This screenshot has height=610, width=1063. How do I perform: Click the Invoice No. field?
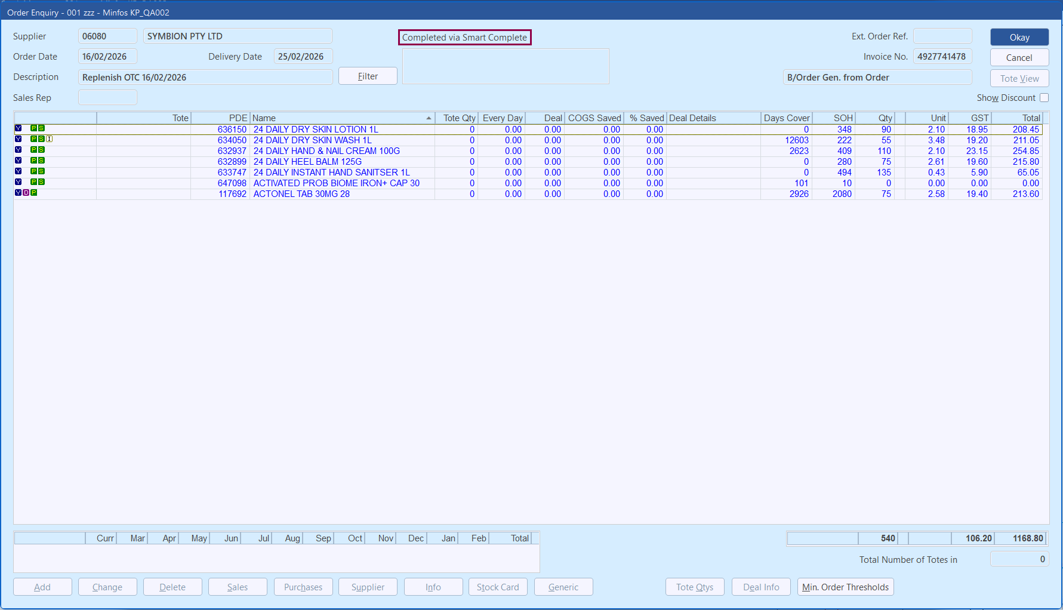[942, 57]
